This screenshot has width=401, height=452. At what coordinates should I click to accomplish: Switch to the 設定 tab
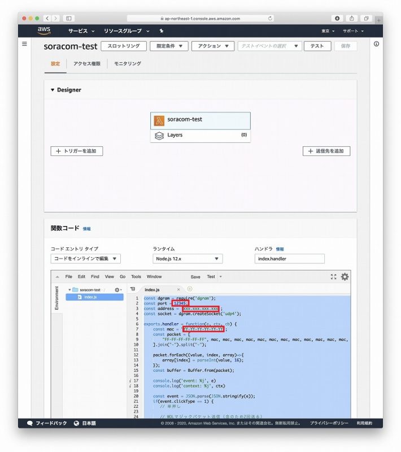[55, 64]
